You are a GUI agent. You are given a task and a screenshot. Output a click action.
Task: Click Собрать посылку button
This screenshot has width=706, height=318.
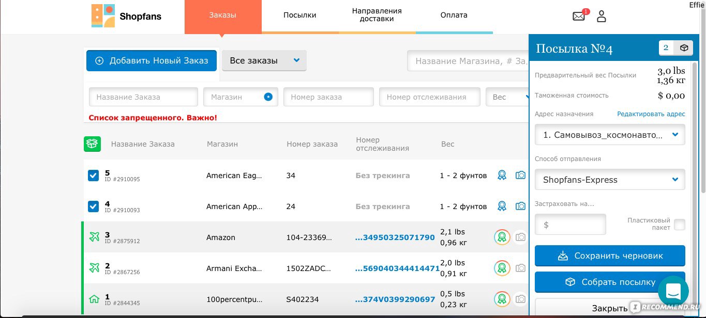(x=610, y=282)
